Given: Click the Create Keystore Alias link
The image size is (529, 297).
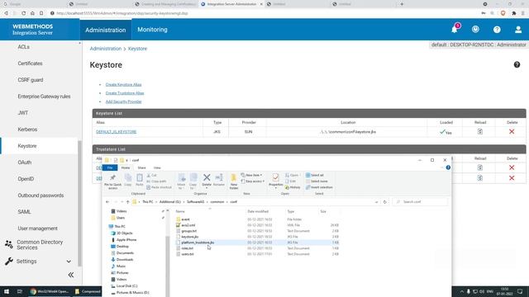Looking at the screenshot, I should (x=123, y=84).
